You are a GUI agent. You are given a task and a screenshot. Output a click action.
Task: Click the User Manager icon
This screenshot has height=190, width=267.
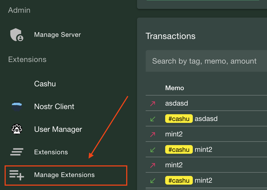click(x=17, y=129)
